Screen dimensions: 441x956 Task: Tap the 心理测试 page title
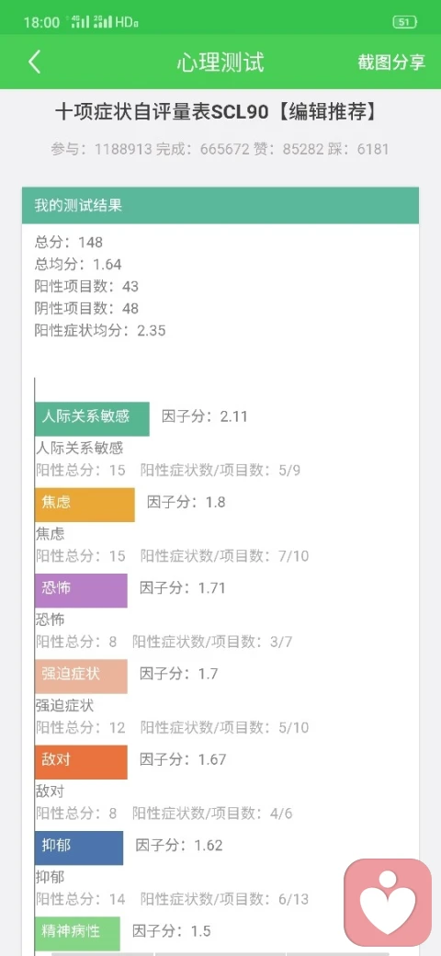[220, 63]
